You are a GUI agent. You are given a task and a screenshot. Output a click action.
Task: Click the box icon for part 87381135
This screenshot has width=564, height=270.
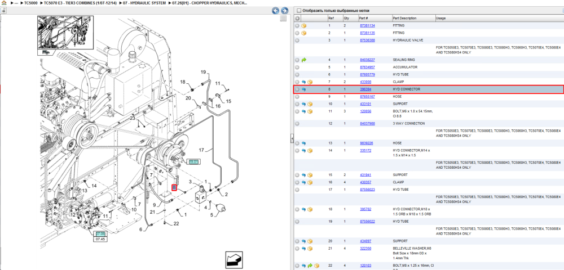(x=304, y=33)
